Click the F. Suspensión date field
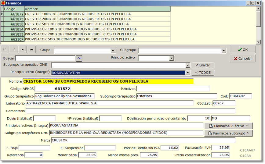 pos(100,148)
